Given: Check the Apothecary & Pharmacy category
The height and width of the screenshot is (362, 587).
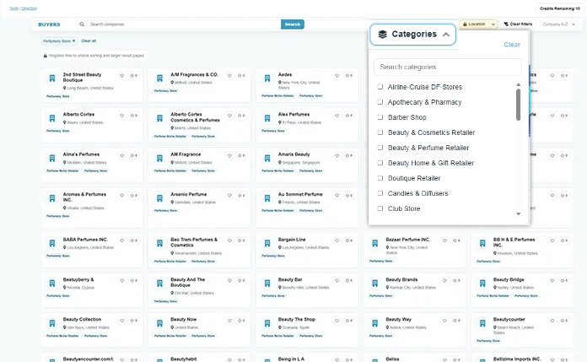Looking at the screenshot, I should pos(380,102).
